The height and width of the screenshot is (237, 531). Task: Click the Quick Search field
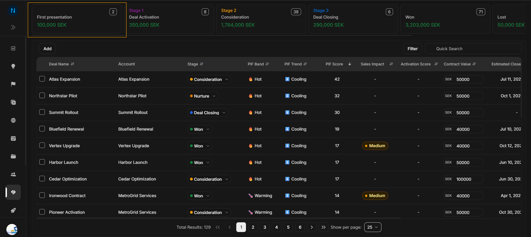(473, 49)
